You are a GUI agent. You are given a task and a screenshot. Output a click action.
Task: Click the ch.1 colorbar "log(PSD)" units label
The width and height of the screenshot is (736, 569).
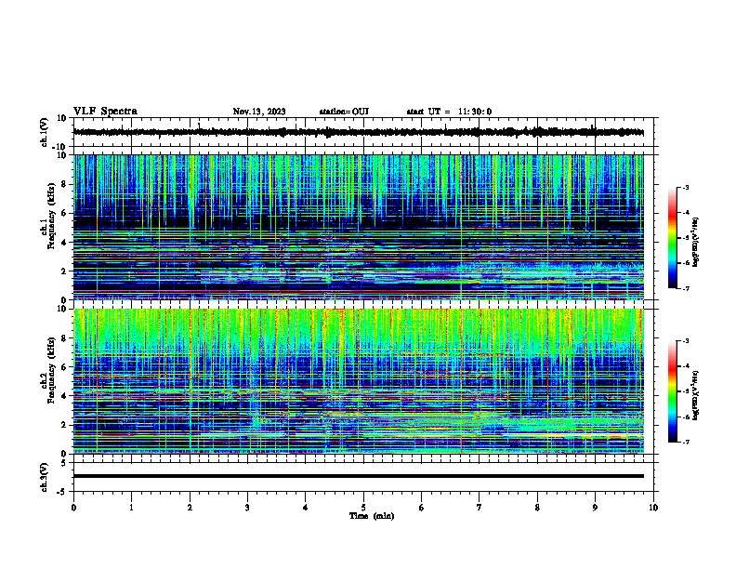coord(695,242)
